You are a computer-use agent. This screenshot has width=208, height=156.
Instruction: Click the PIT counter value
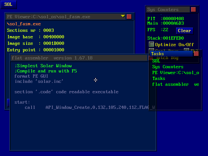[173, 19]
